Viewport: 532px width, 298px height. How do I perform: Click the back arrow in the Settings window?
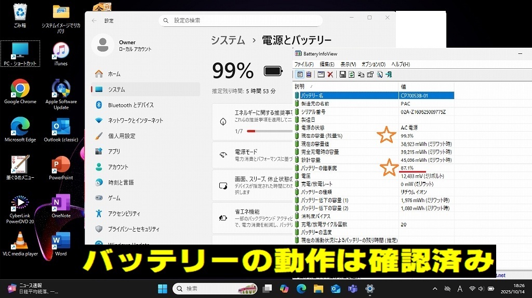point(95,21)
